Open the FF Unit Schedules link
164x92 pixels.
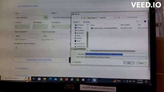point(21,68)
